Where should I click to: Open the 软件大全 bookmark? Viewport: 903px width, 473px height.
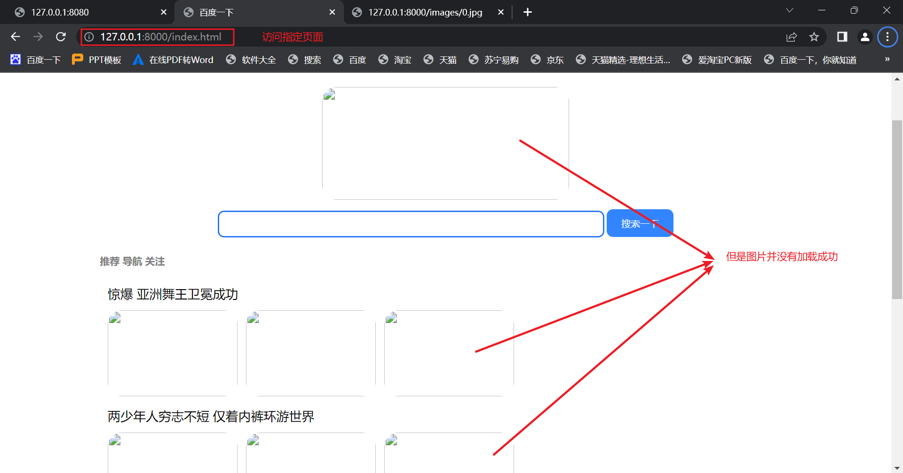251,60
